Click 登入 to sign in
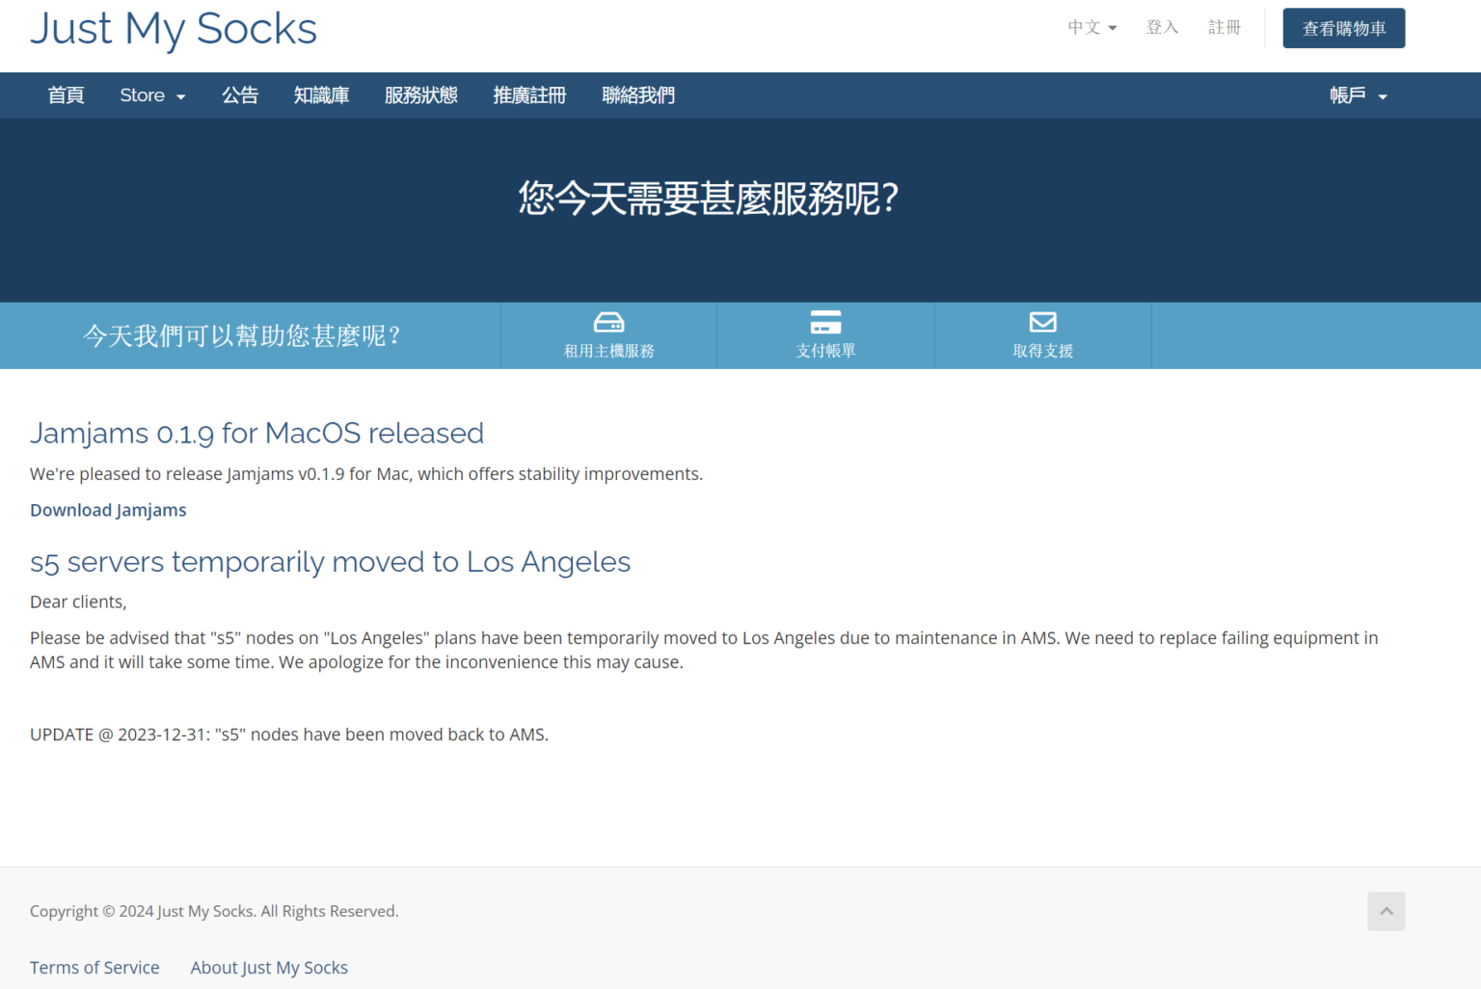This screenshot has height=989, width=1481. [x=1162, y=27]
